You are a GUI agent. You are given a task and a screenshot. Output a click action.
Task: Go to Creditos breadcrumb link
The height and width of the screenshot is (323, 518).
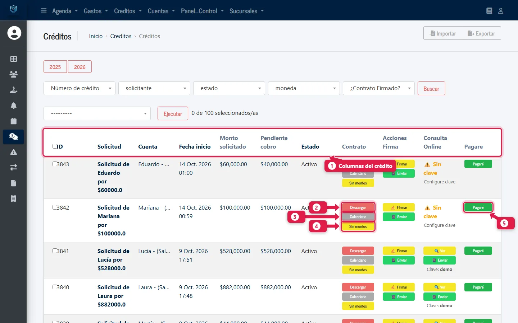coord(121,36)
